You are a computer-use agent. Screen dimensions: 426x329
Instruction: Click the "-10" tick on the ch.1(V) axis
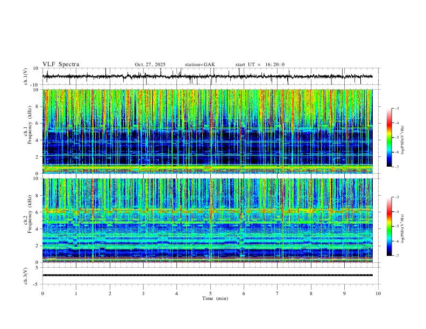point(35,85)
